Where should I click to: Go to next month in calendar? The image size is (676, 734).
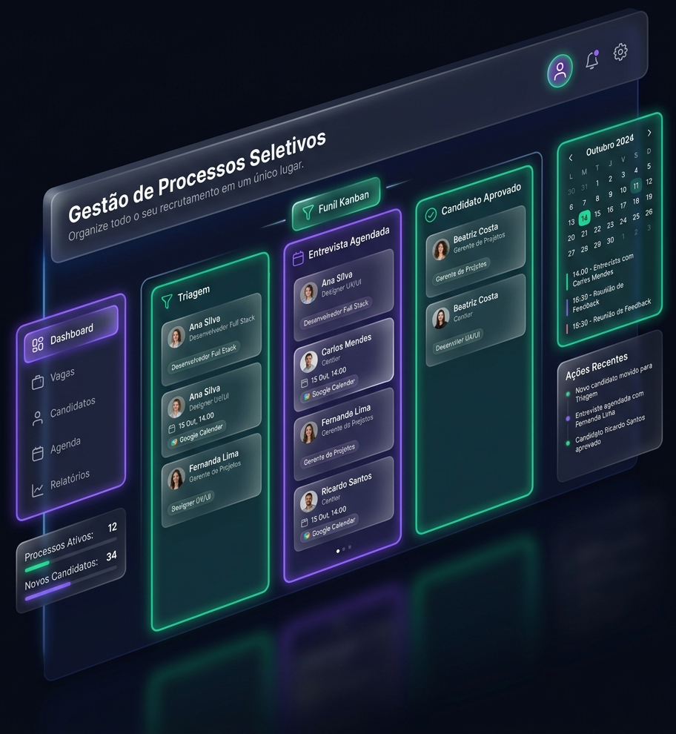pyautogui.click(x=649, y=133)
